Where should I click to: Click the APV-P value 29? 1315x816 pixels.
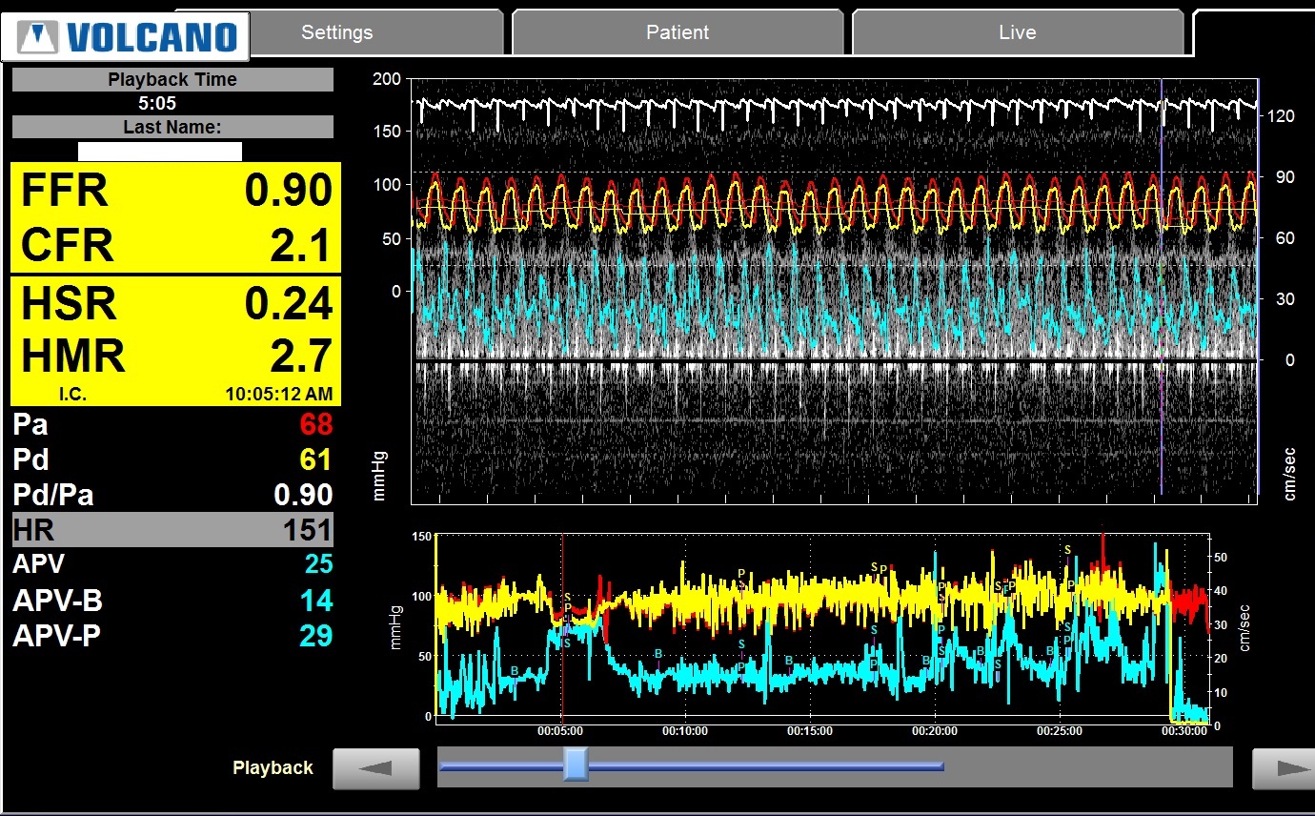[315, 636]
